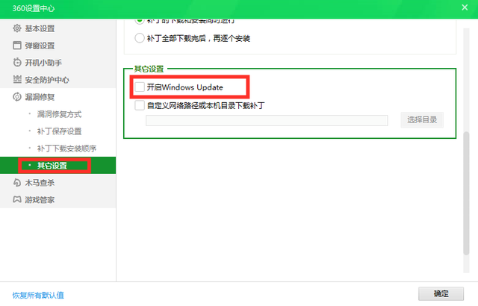Click the 选择目录 button
The height and width of the screenshot is (306, 478).
(422, 120)
